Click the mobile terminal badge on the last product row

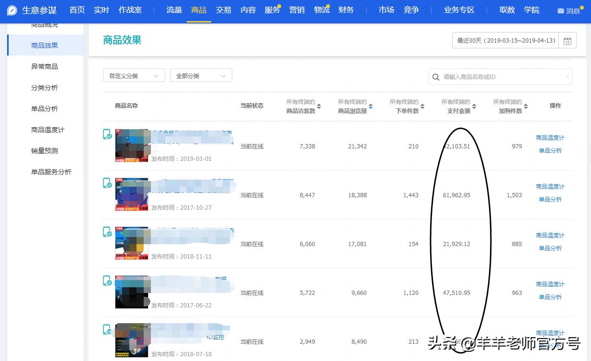point(107,329)
